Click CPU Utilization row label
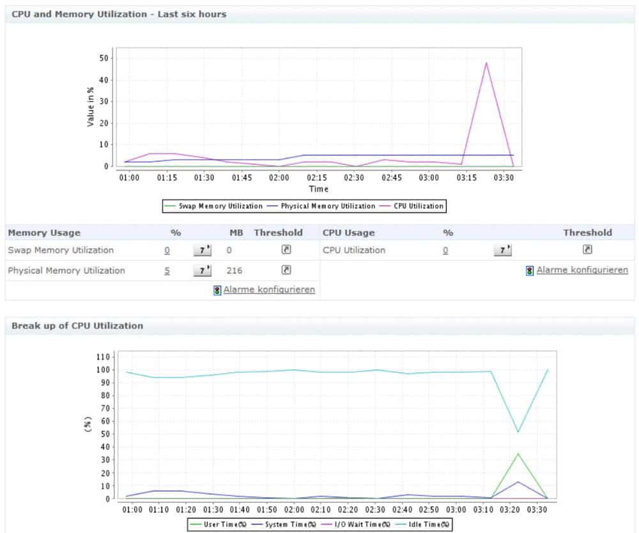 (354, 250)
